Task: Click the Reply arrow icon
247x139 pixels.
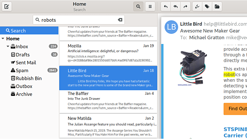Action: 166,7
